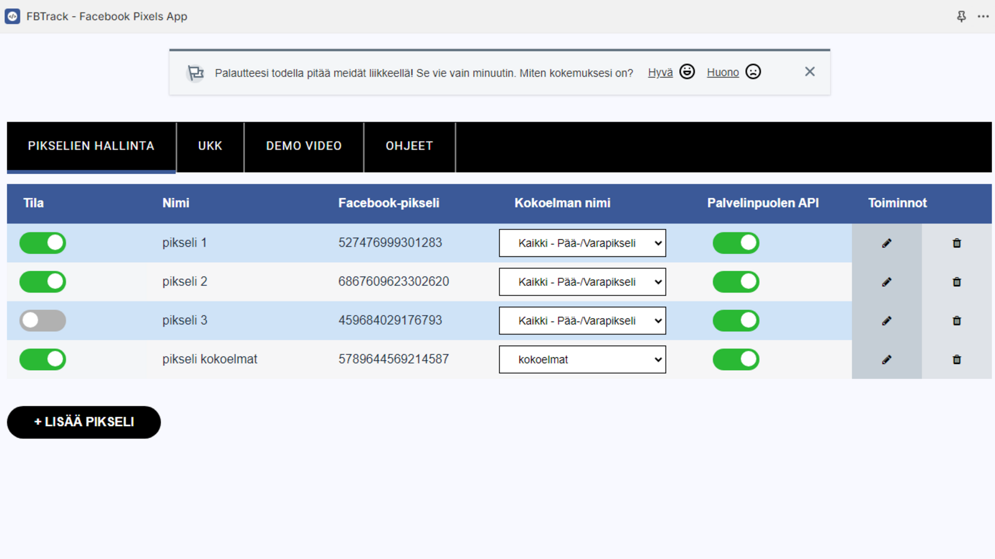Toggle Palvelinpuolen API for pikseli 3

click(x=736, y=320)
